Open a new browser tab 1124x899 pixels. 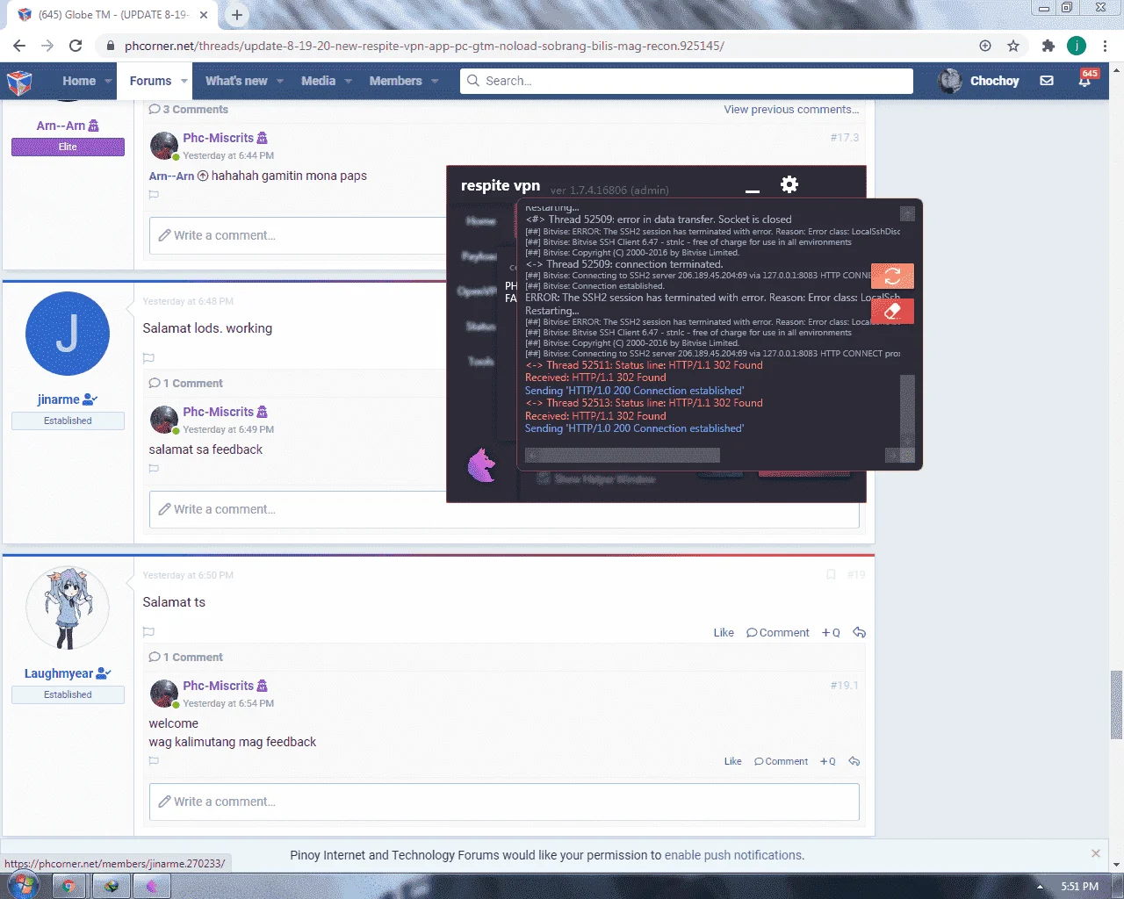click(237, 15)
